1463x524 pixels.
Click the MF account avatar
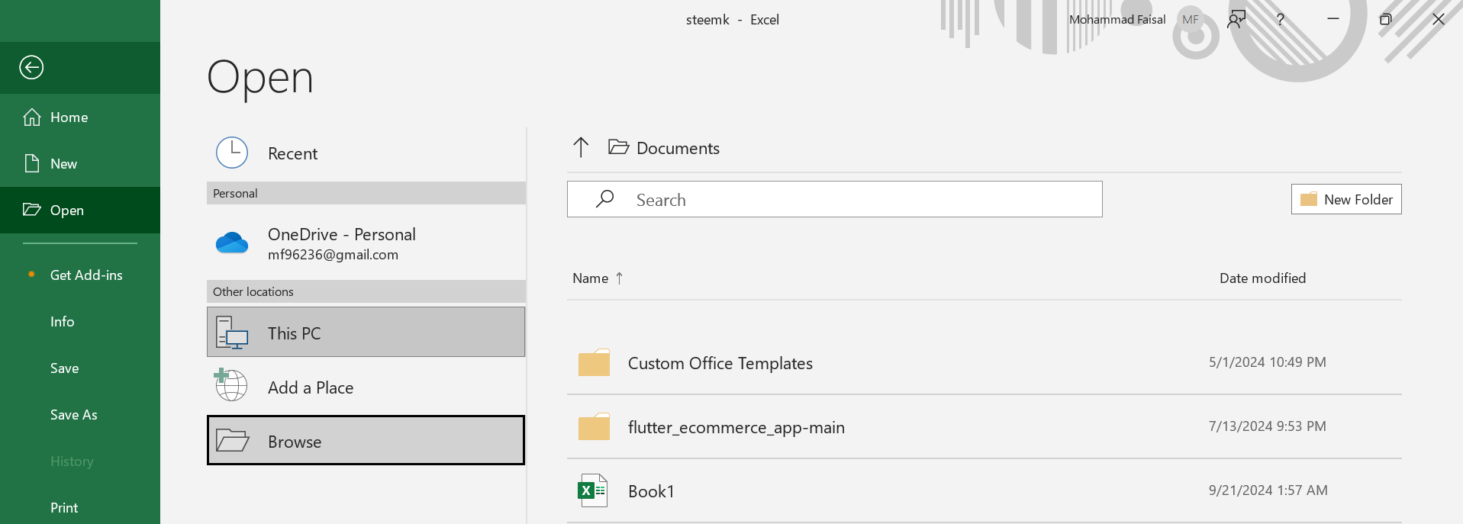coord(1191,20)
